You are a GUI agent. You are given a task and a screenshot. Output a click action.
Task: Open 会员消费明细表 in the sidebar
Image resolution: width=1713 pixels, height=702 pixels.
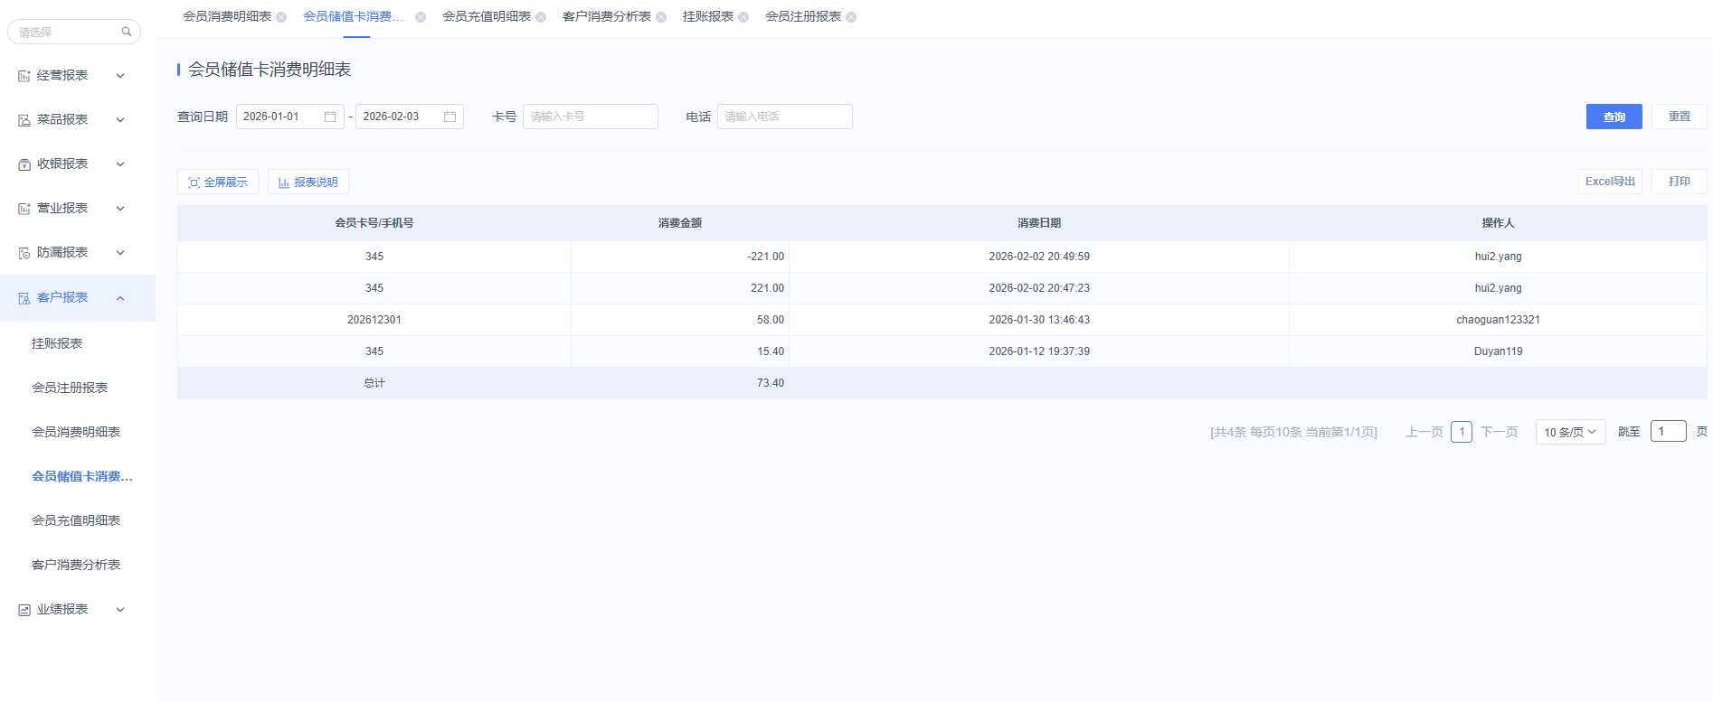click(x=76, y=432)
